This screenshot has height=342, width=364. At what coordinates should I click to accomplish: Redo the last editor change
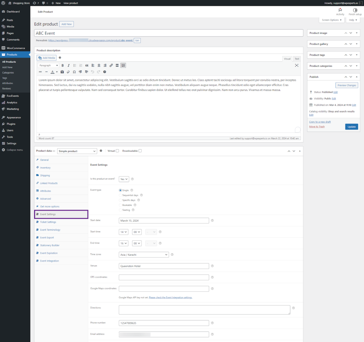pyautogui.click(x=99, y=72)
